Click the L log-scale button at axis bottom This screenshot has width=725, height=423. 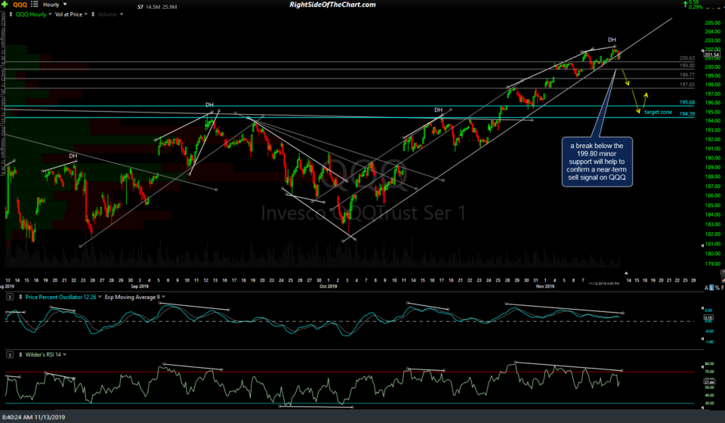711,288
